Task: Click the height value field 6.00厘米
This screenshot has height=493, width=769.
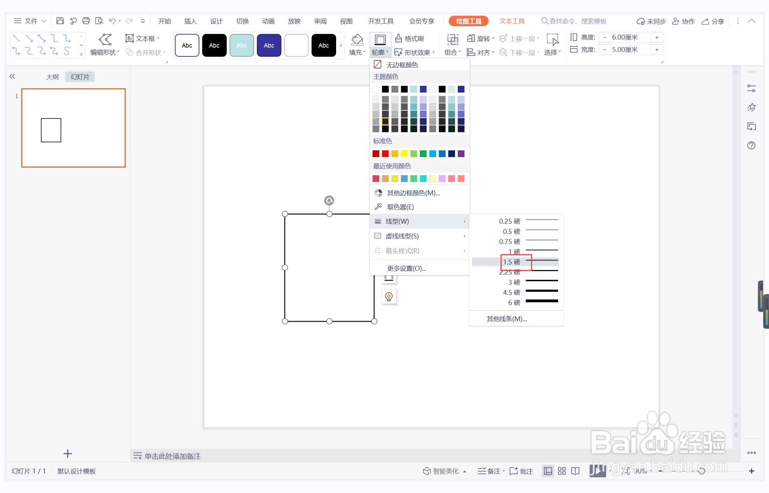Action: point(624,37)
